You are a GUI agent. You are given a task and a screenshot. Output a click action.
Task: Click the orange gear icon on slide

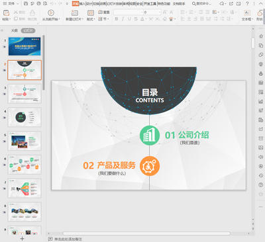pyautogui.click(x=150, y=166)
